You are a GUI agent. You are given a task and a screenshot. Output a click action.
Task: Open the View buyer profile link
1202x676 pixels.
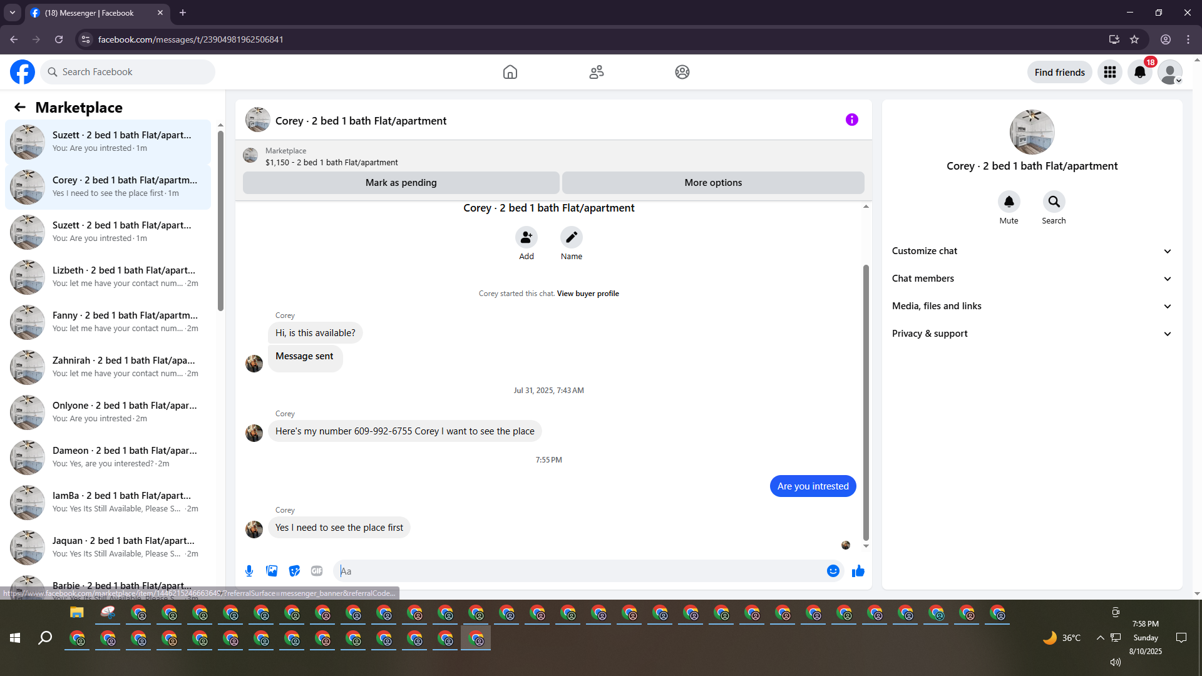(587, 294)
